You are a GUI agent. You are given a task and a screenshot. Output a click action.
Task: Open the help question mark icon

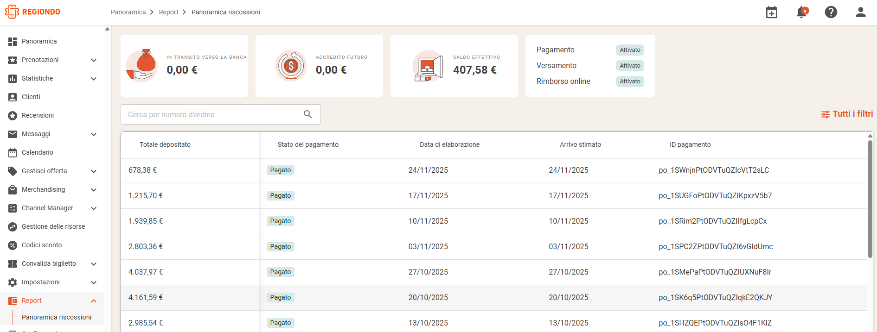[831, 12]
